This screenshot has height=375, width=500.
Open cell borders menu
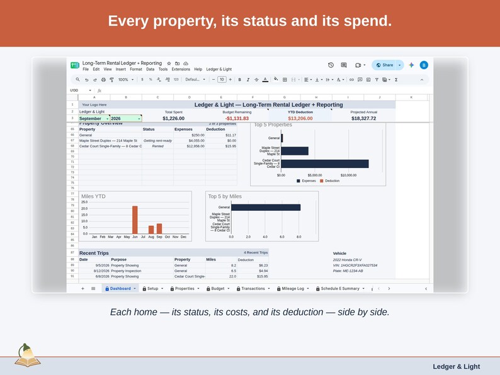point(285,80)
